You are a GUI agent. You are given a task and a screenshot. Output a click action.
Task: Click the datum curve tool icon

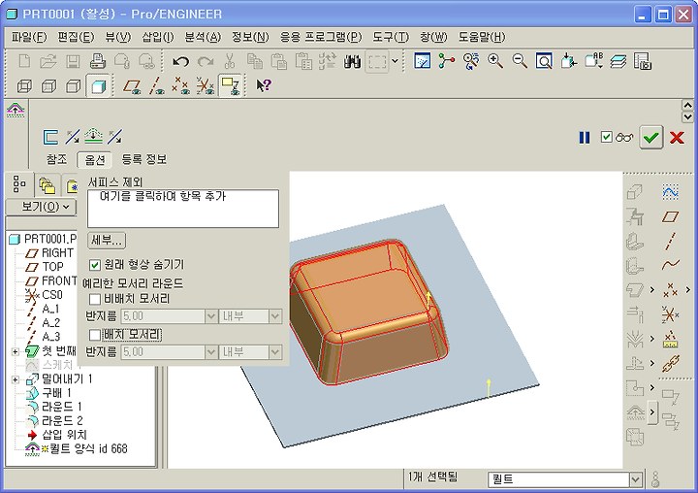click(x=670, y=265)
